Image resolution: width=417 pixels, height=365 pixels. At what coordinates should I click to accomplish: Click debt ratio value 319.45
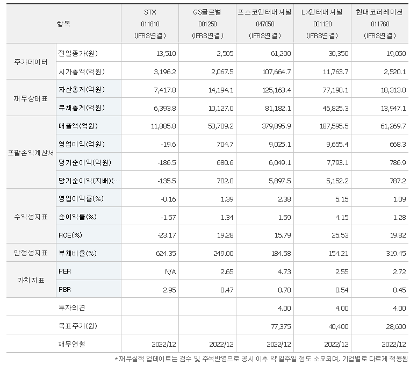click(x=396, y=254)
